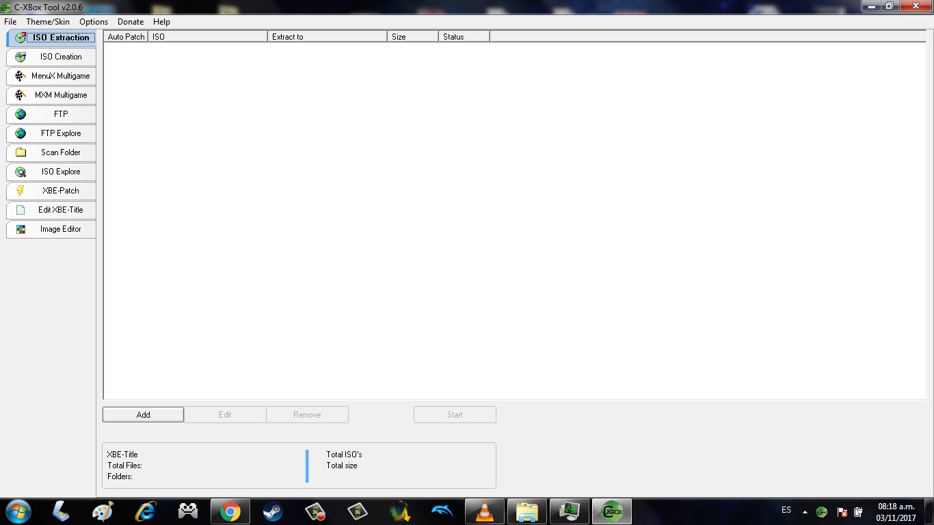Open the ISO Explore tool
The image size is (934, 525).
[51, 172]
